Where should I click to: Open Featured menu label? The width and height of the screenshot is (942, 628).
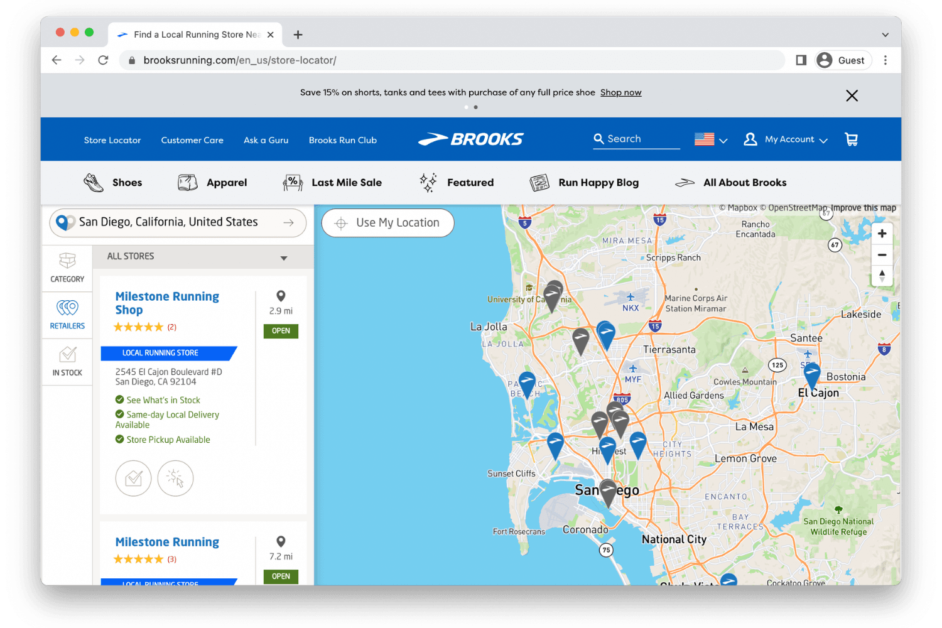click(x=470, y=183)
